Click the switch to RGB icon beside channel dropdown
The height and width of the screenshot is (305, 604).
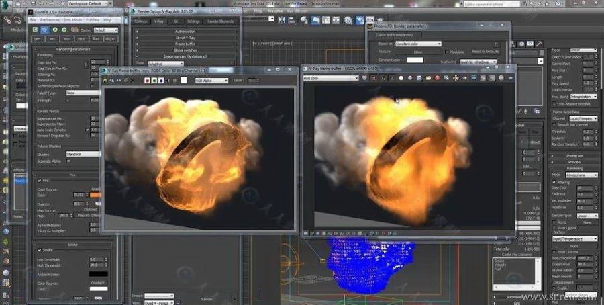point(365,78)
